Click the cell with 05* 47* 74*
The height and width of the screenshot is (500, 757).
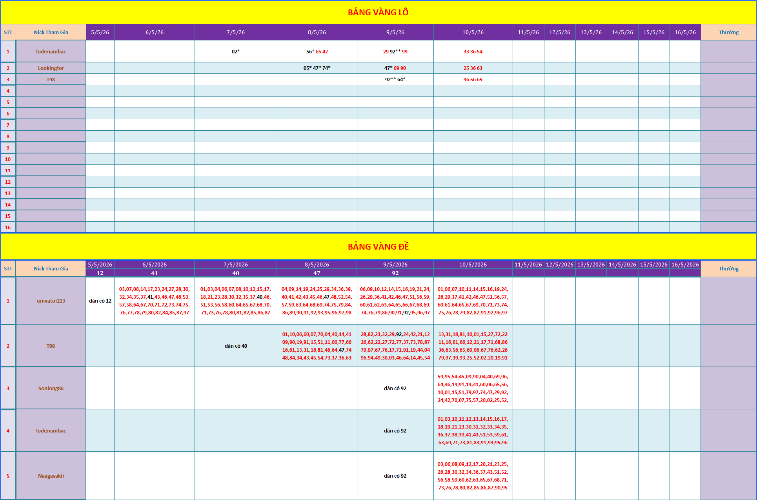coord(317,68)
